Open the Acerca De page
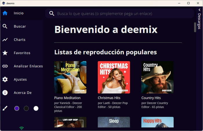The image size is (203, 131). pos(23,93)
